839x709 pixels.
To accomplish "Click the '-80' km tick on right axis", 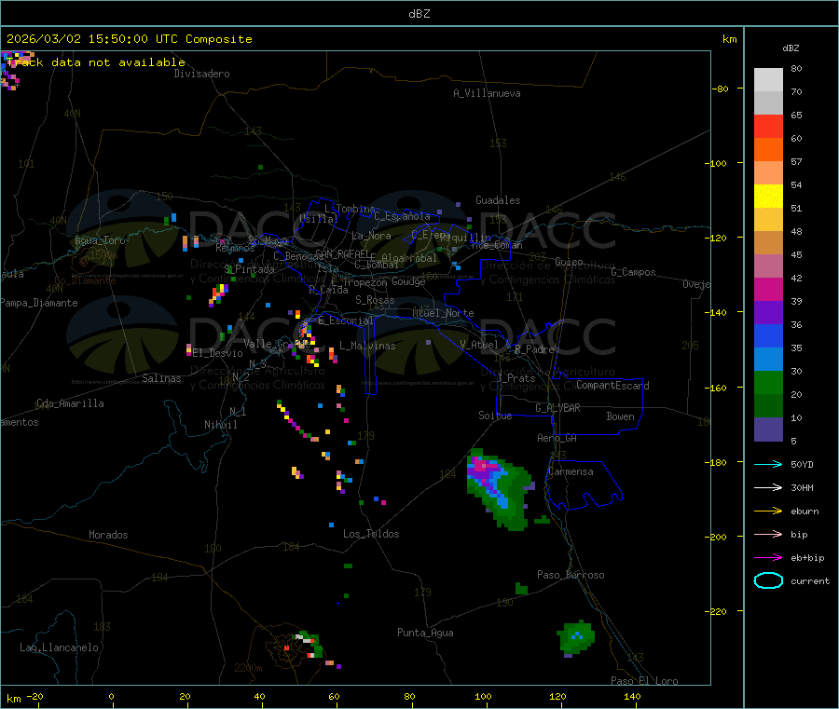I will (720, 89).
